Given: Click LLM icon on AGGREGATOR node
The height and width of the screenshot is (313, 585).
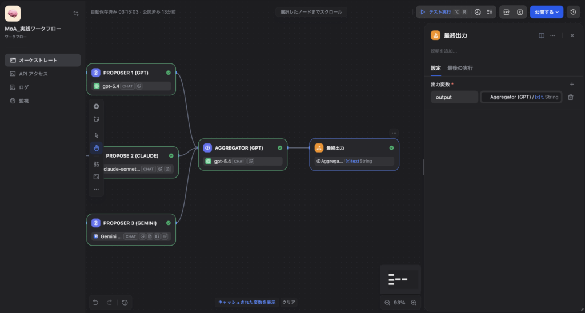Looking at the screenshot, I should pos(207,148).
